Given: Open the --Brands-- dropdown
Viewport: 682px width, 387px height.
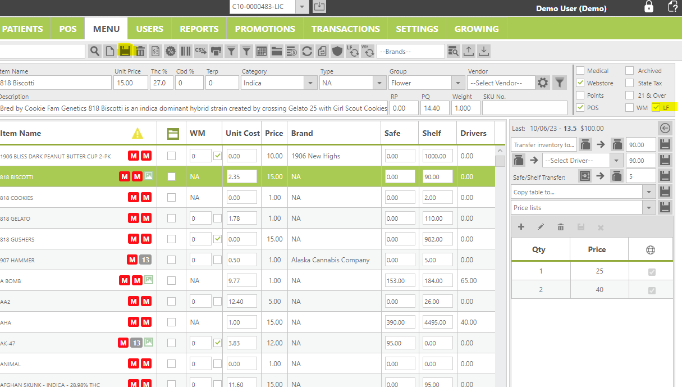Looking at the screenshot, I should tap(410, 51).
